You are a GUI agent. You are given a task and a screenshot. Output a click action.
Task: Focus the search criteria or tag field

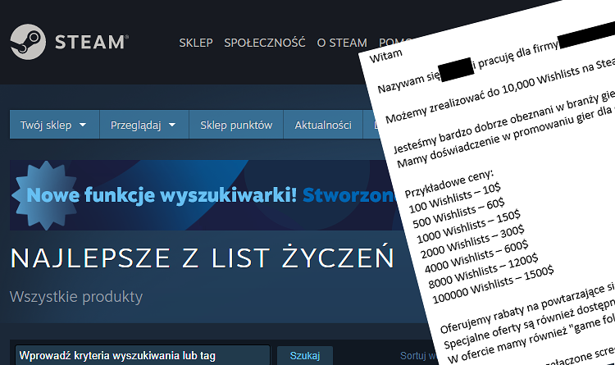click(x=142, y=355)
